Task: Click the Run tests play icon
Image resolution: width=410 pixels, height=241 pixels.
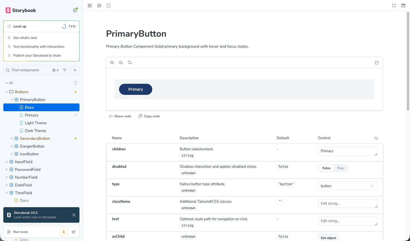Action: [9, 232]
